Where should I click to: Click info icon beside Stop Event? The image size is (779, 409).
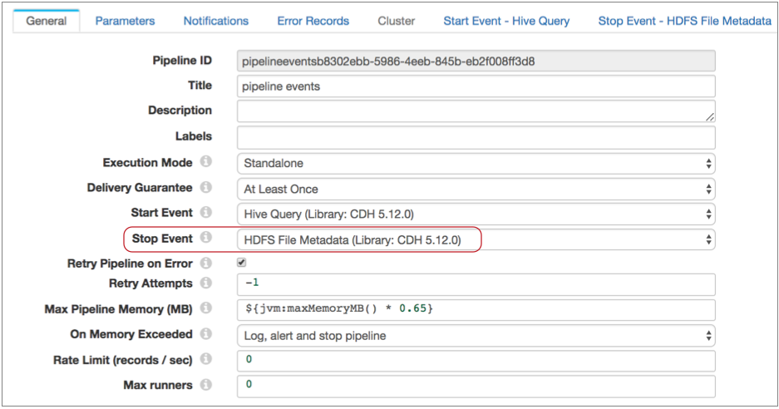click(206, 239)
